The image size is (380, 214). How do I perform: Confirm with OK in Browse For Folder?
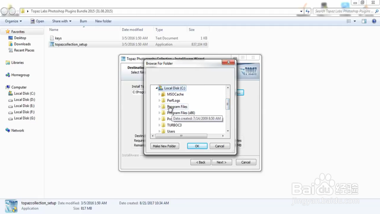(x=197, y=146)
